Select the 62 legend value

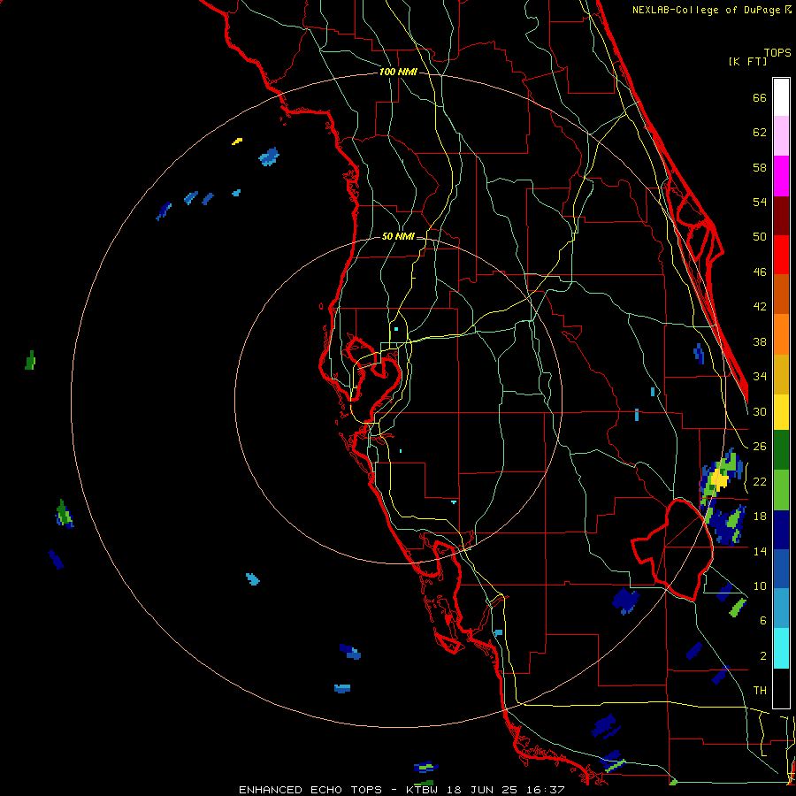coord(760,133)
